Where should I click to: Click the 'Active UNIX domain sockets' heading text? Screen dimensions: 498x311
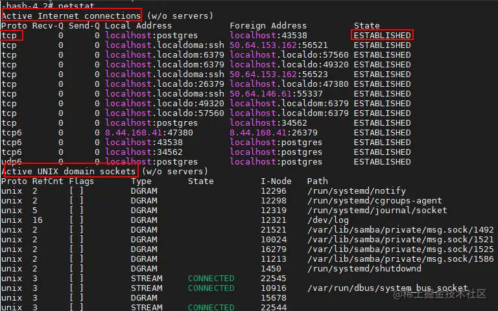coord(69,171)
